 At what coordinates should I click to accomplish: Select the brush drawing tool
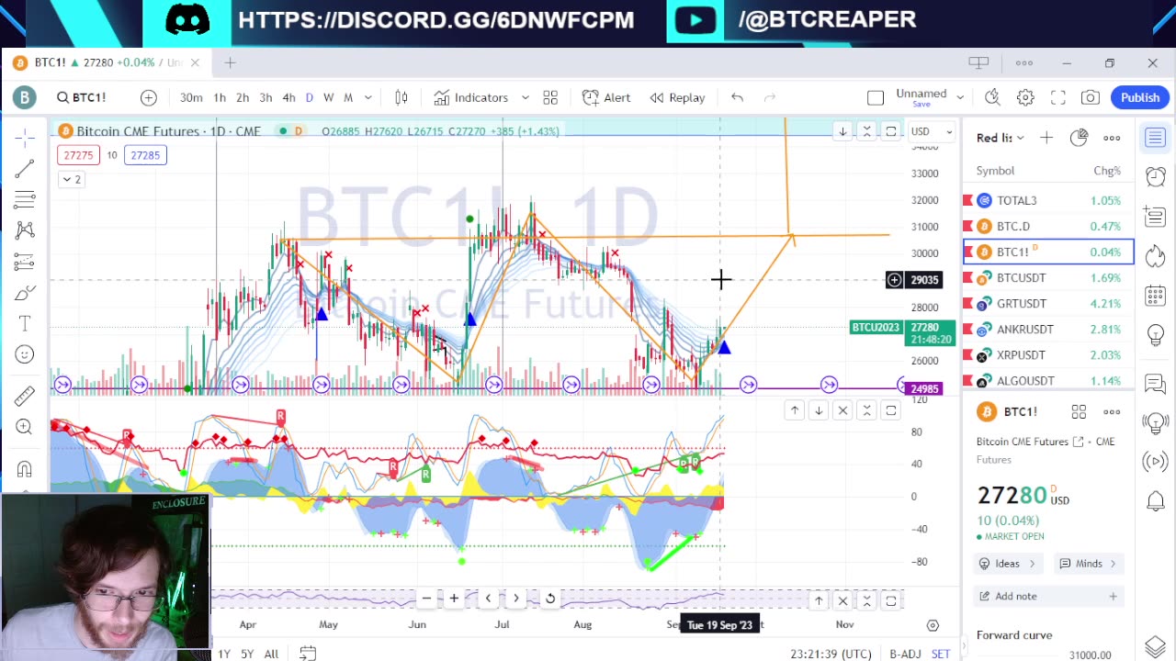pyautogui.click(x=25, y=293)
